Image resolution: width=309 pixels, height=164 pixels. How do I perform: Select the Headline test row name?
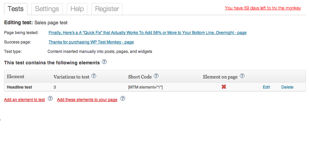tap(20, 87)
